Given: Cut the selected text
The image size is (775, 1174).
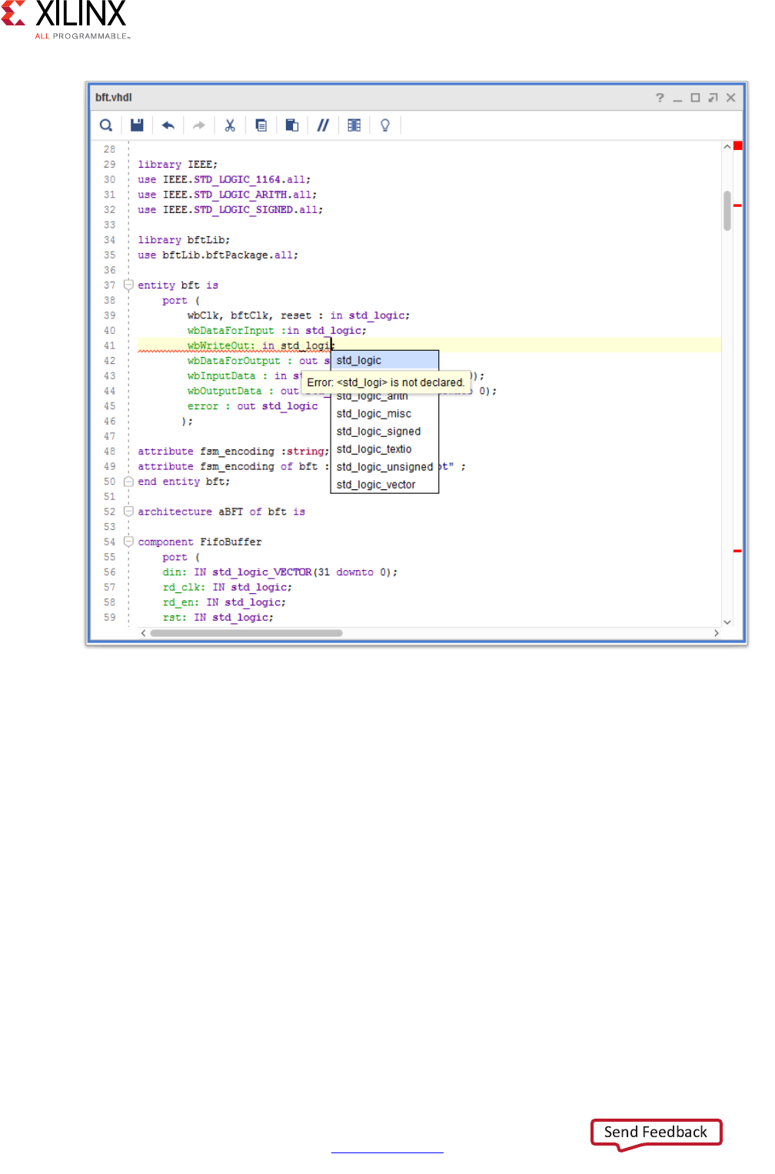Looking at the screenshot, I should click(230, 125).
